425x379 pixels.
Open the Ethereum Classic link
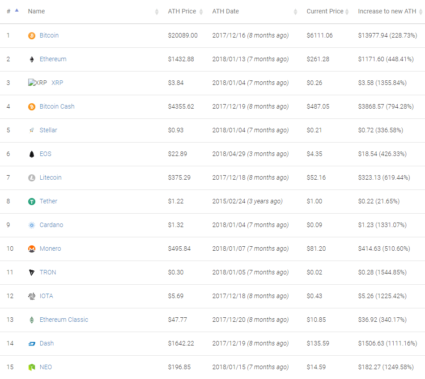pyautogui.click(x=64, y=320)
